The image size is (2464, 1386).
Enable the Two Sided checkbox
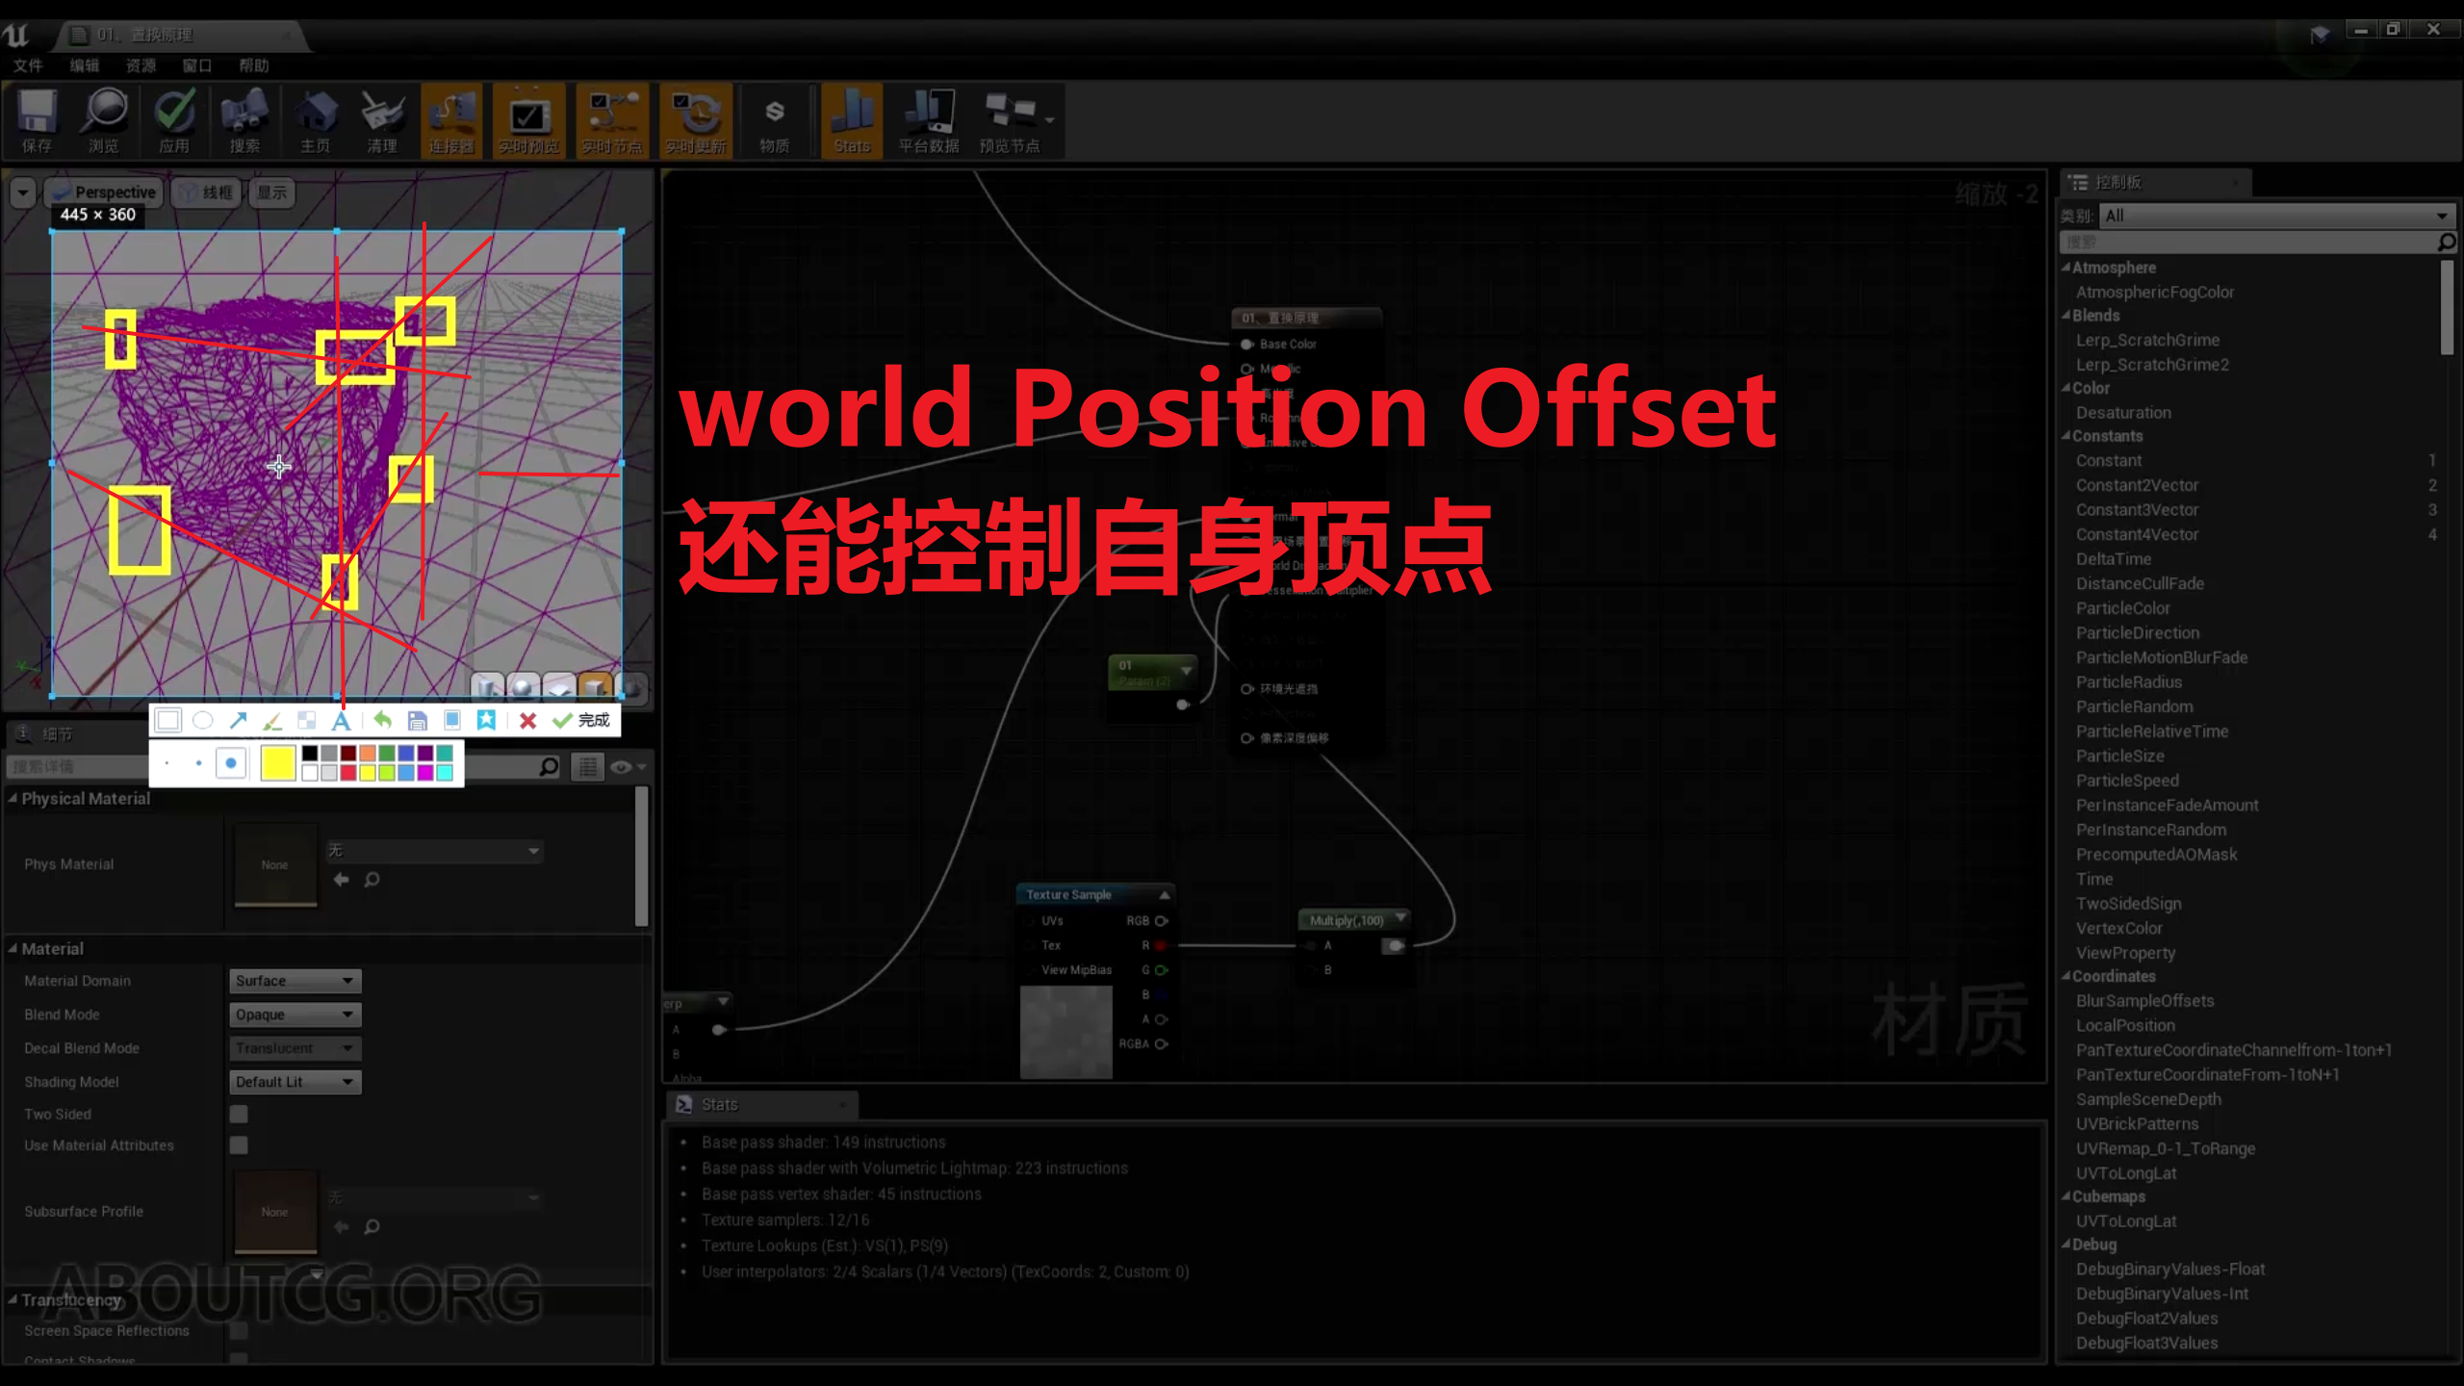point(238,1113)
